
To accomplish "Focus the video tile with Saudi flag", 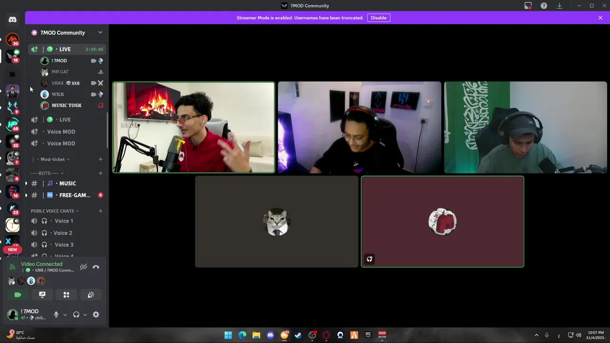I will (x=526, y=127).
